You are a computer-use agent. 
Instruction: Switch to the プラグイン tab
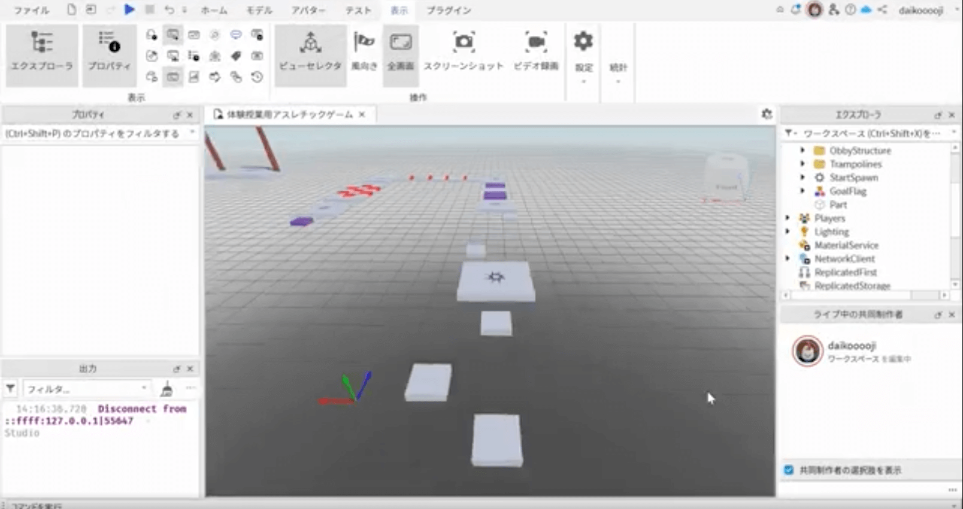pyautogui.click(x=449, y=10)
